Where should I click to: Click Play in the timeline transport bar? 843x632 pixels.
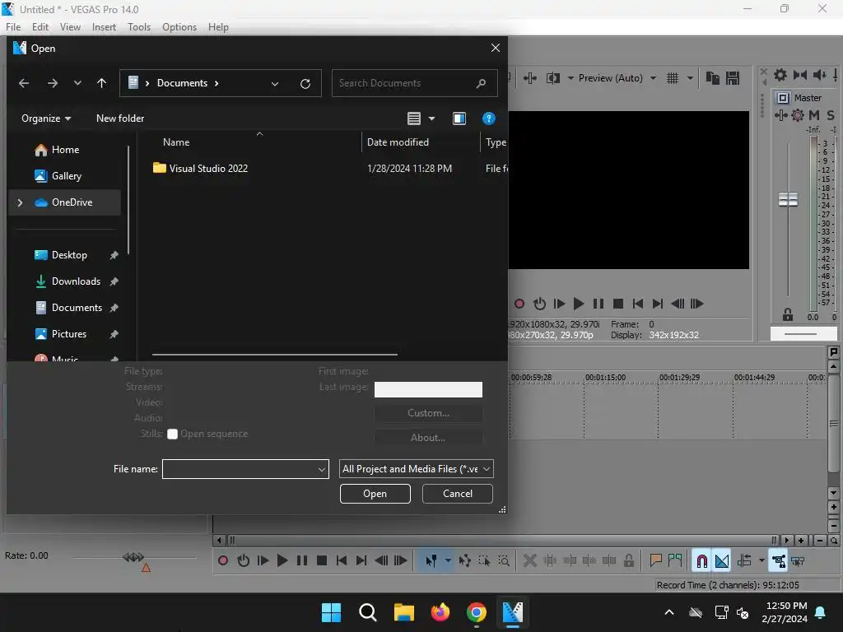(x=282, y=560)
